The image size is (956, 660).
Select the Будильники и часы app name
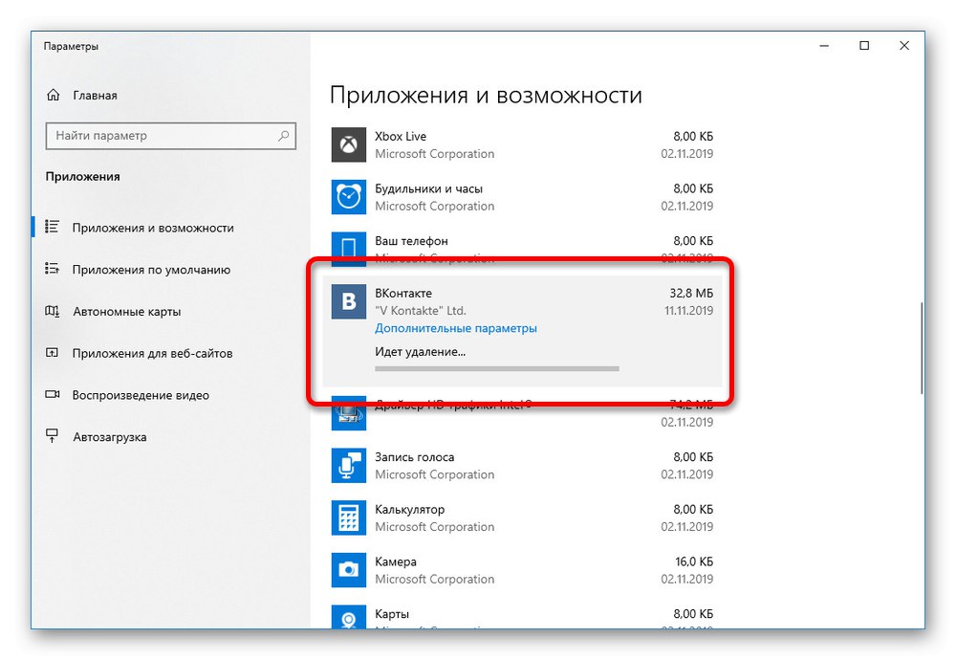(x=428, y=188)
